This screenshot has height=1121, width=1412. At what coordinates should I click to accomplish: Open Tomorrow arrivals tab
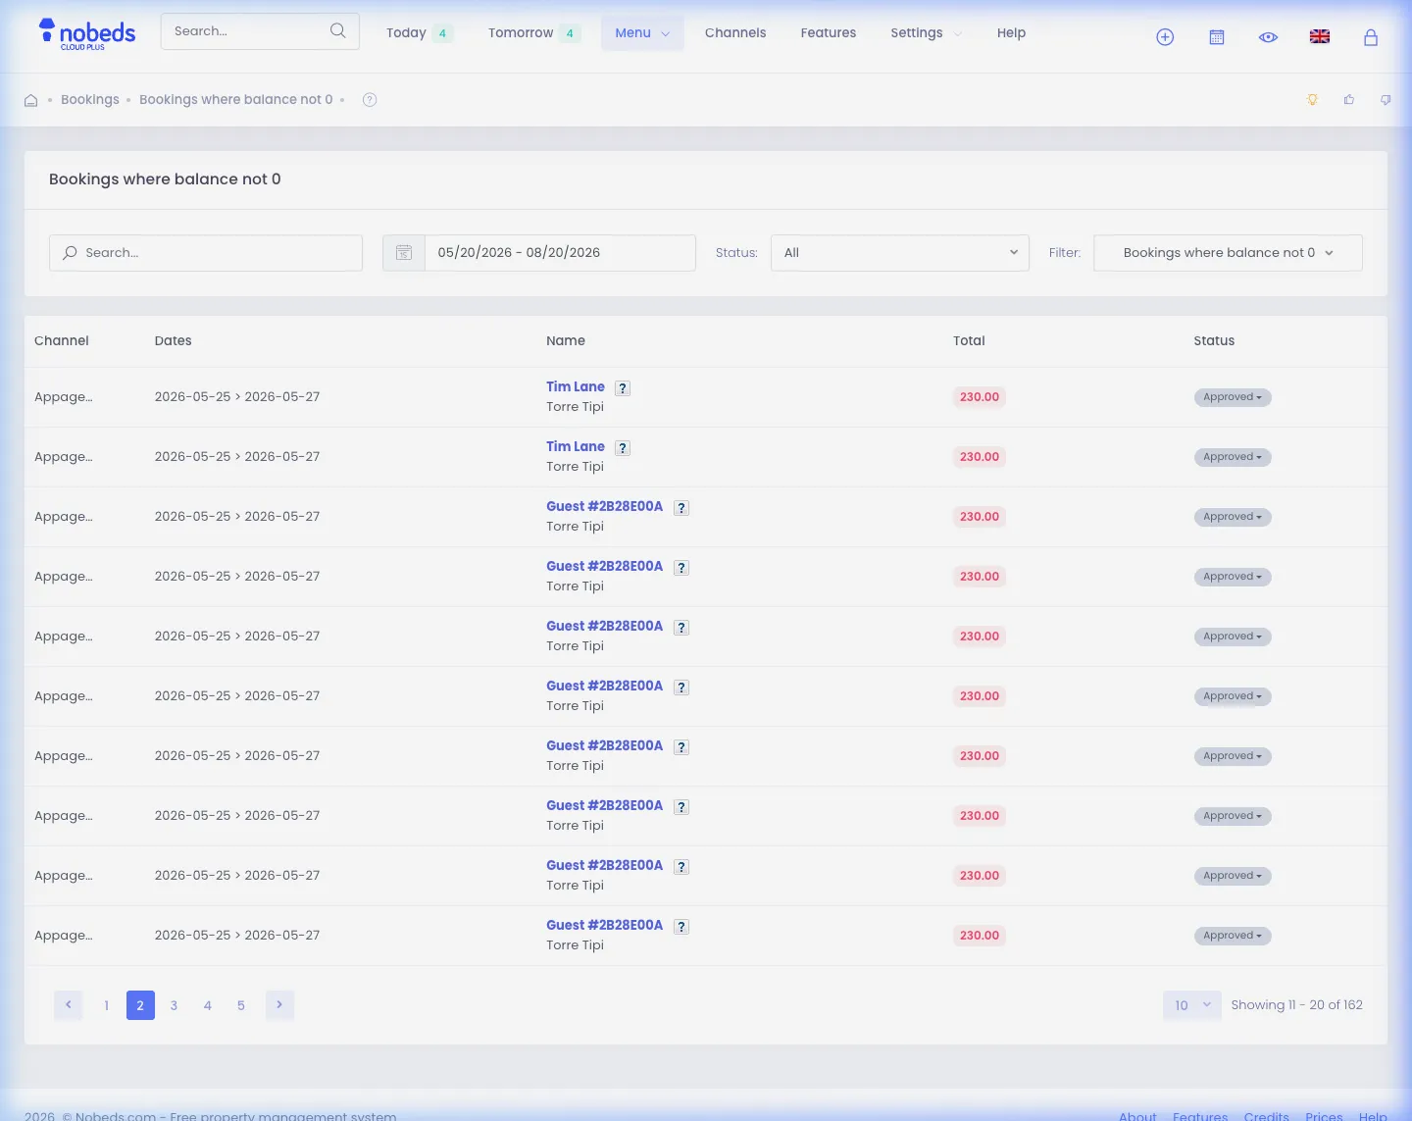point(533,33)
